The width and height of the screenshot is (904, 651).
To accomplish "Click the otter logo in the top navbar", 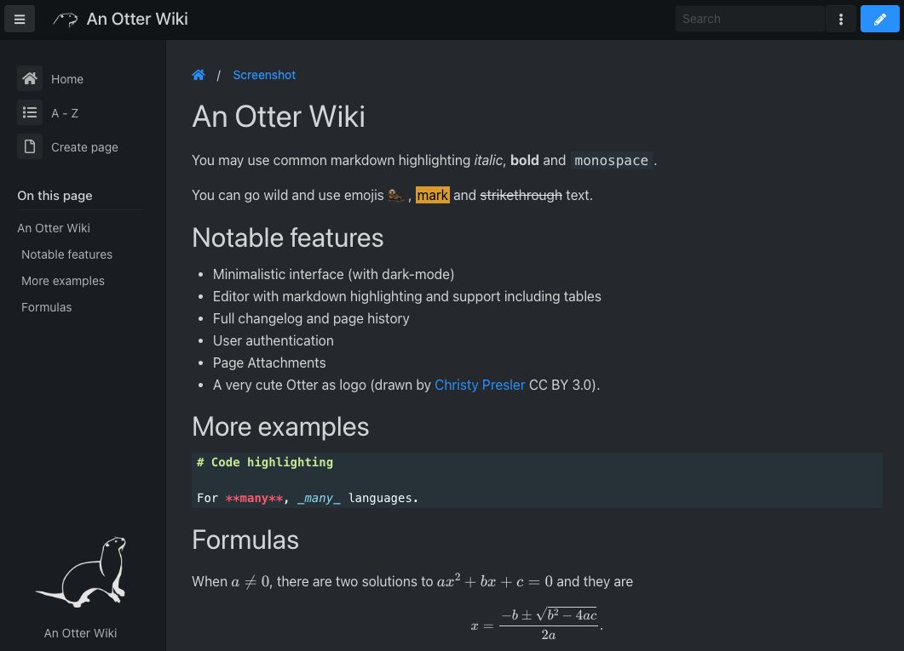I will click(x=65, y=19).
